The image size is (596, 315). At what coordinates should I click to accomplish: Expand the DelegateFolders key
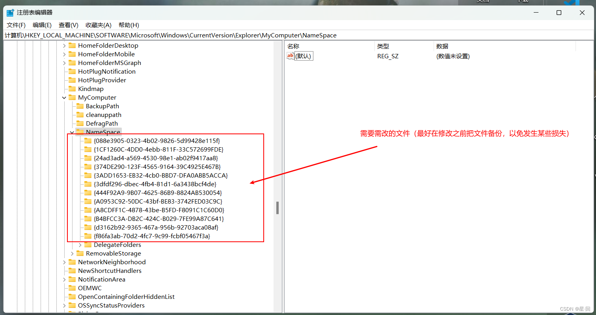80,245
